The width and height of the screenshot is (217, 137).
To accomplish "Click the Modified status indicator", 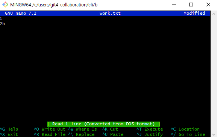I will pos(194,13).
